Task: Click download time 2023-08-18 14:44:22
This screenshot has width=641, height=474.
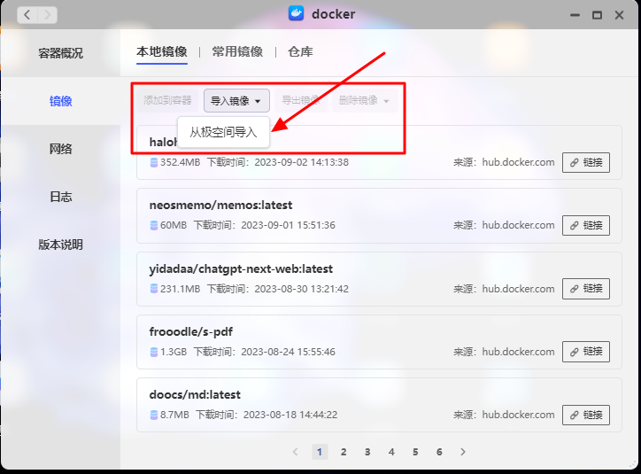Action: coord(290,415)
